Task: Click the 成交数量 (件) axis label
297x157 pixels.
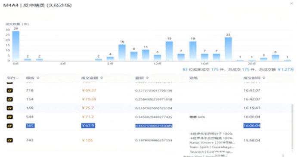Action: point(17,24)
